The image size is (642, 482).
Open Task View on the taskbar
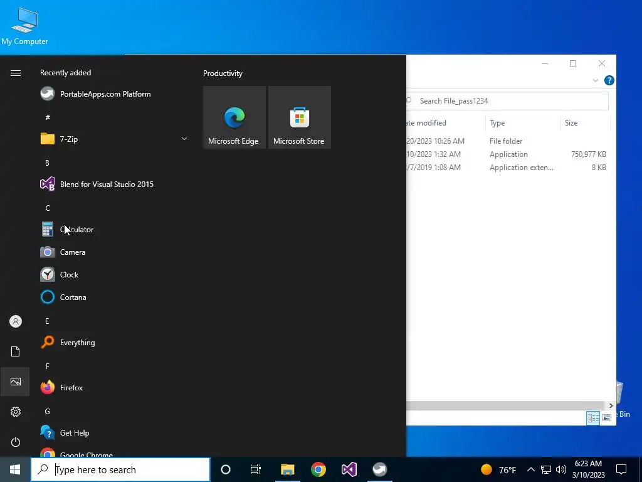click(x=256, y=469)
